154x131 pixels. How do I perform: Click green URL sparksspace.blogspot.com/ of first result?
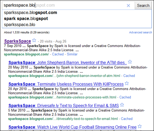pyautogui.click(x=26, y=54)
